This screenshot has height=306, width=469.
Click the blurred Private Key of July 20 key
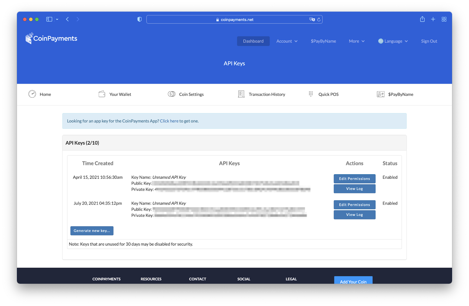[x=230, y=216]
